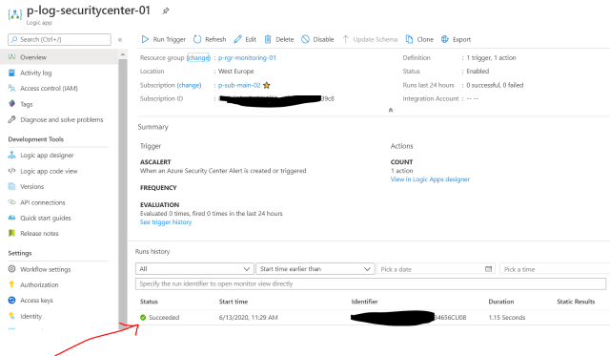Click the Logic app code view icon
The height and width of the screenshot is (356, 610).
coord(11,171)
